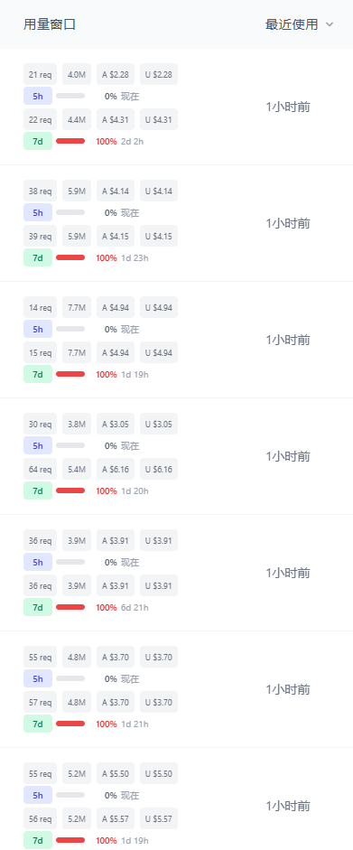Viewport: 353px width, 850px height.
Task: Click the U $2.28 cost tag
Action: pos(159,74)
